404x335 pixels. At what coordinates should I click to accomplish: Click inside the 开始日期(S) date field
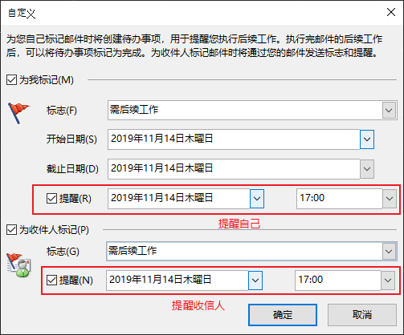tap(234, 139)
